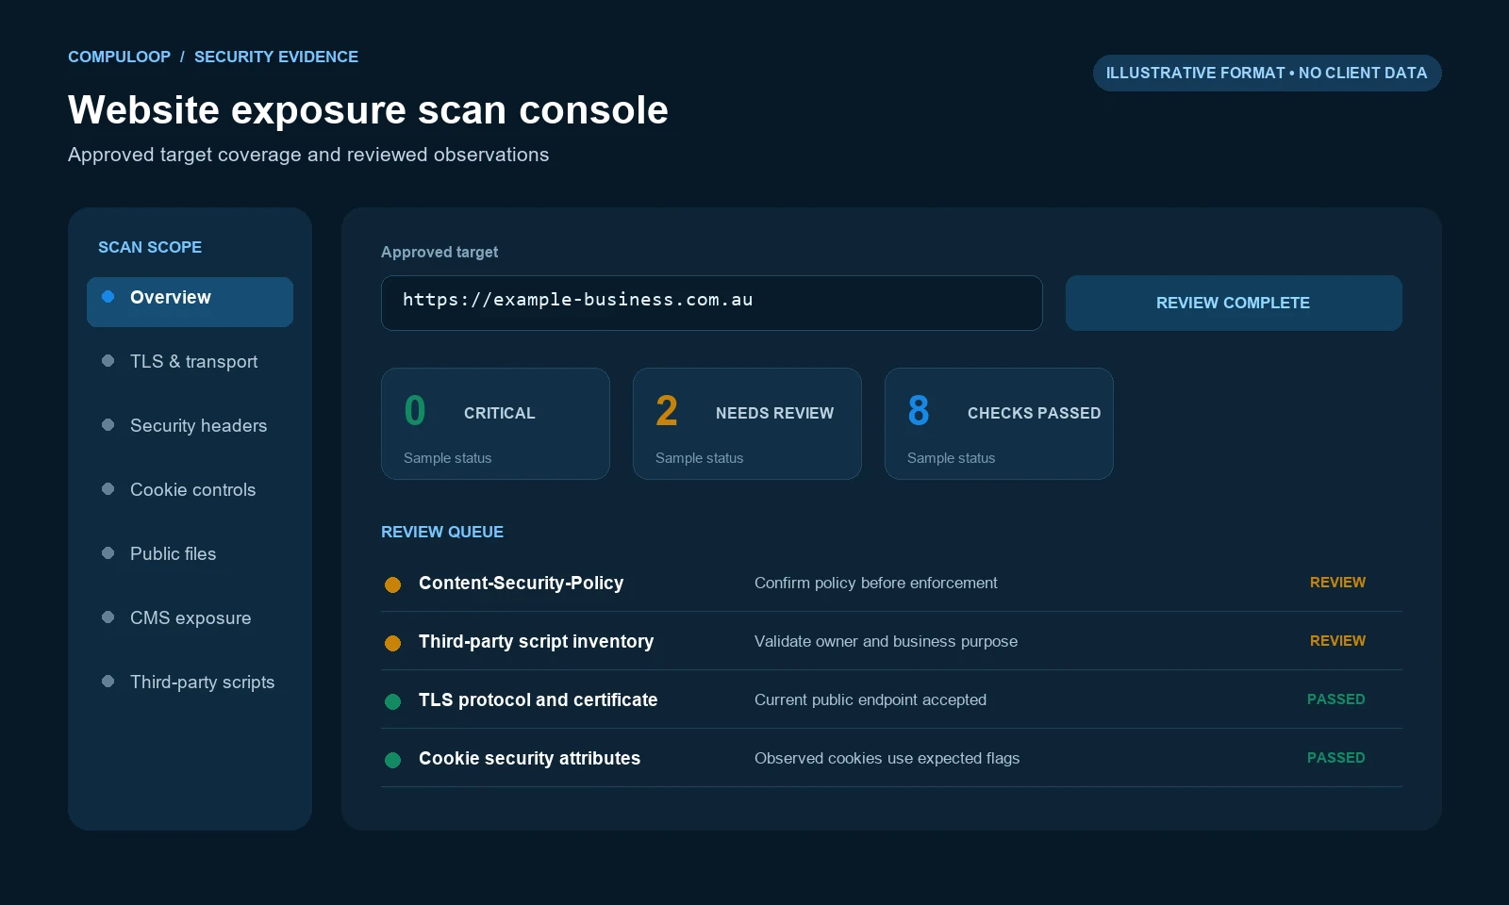The image size is (1509, 905).
Task: Go to Cookie controls section
Action: tap(190, 490)
